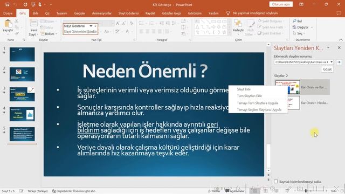The width and height of the screenshot is (345, 194).
Task: Click the Türkçe (Türkiye) language indicator
Action: coord(38,191)
